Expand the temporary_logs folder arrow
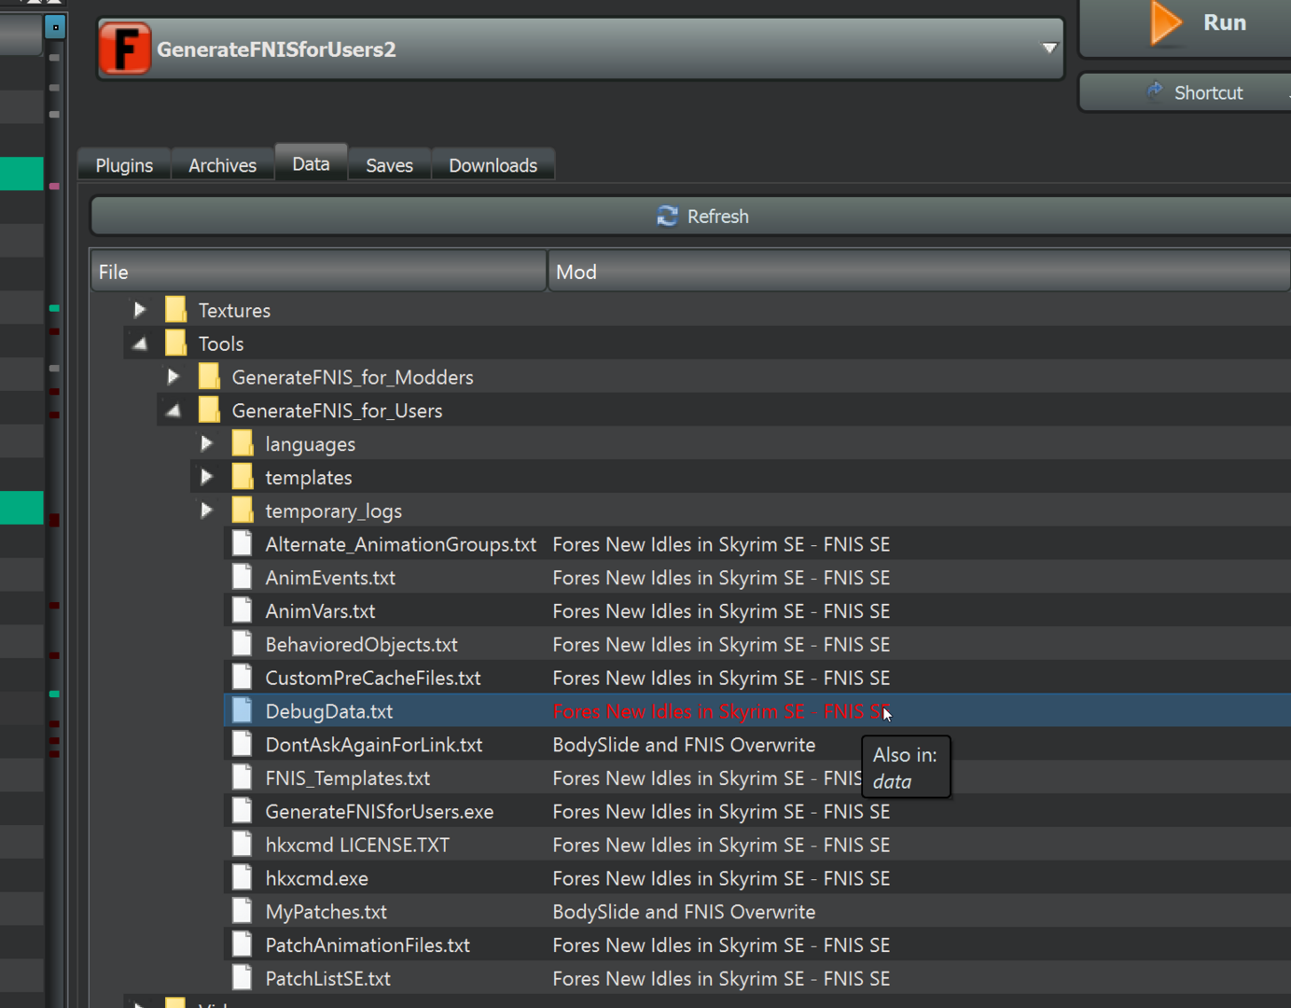The width and height of the screenshot is (1291, 1008). tap(207, 511)
